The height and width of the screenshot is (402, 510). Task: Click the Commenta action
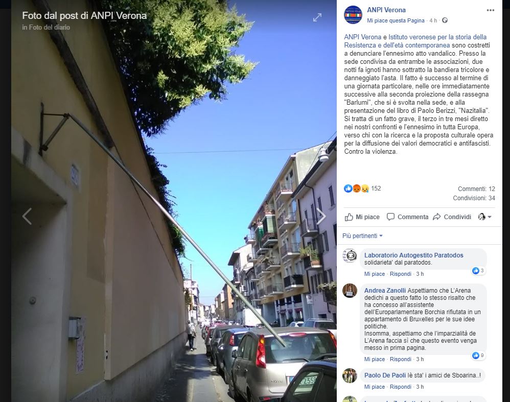click(x=408, y=217)
